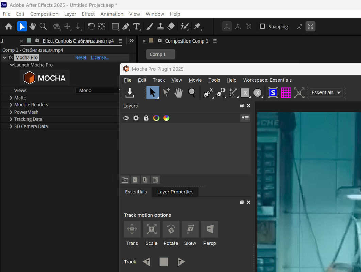This screenshot has width=361, height=272.
Task: Select the Brush tool in After Effects
Action: coord(150,26)
